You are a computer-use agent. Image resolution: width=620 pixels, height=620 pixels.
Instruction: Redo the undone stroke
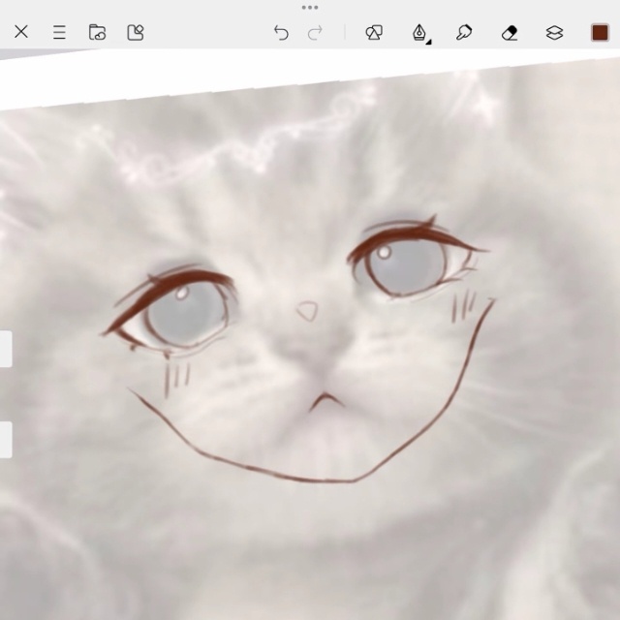[315, 33]
